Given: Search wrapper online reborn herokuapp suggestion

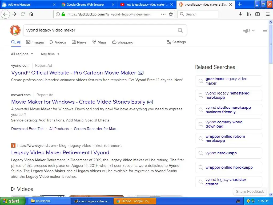Looking at the screenshot, I should click(x=228, y=139).
